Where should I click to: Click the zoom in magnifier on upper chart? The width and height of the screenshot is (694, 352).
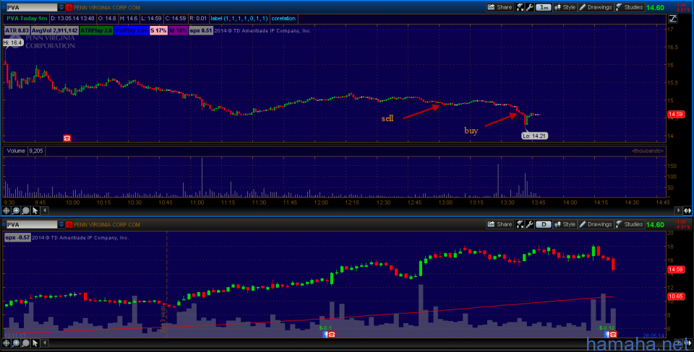16,211
